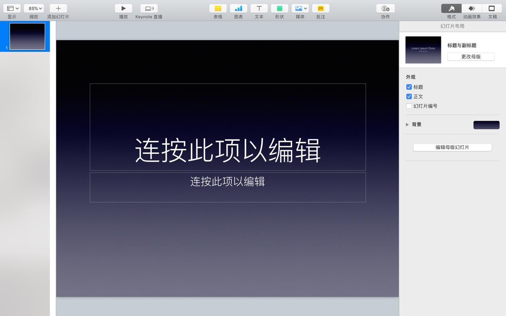The image size is (506, 316).
Task: Select the 格式 format tab
Action: pos(451,8)
